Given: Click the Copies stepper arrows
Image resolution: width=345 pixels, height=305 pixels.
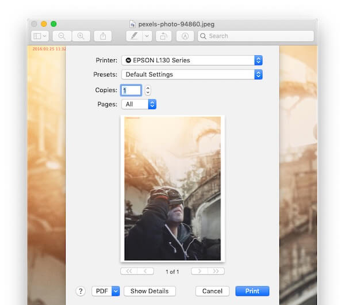Looking at the screenshot, I should (148, 90).
